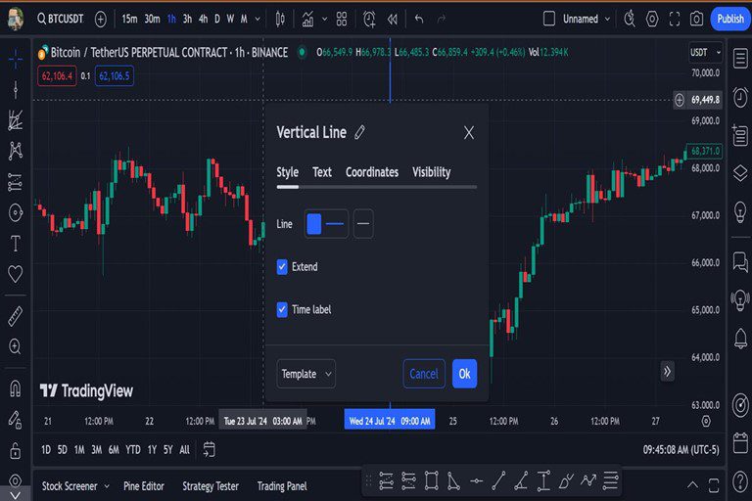Select the trend line drawing tool

click(x=16, y=90)
